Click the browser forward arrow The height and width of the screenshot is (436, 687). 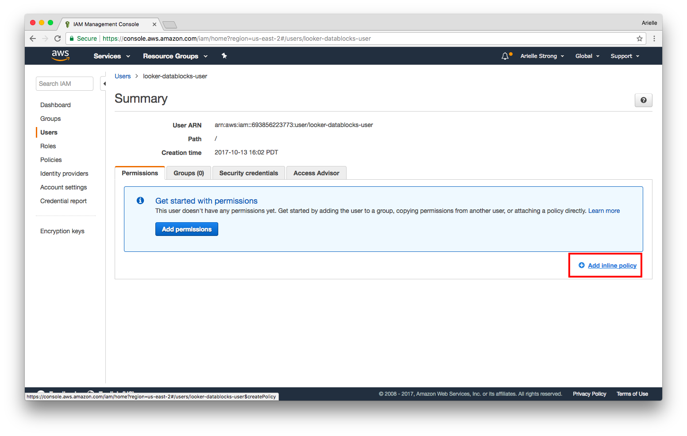tap(45, 39)
